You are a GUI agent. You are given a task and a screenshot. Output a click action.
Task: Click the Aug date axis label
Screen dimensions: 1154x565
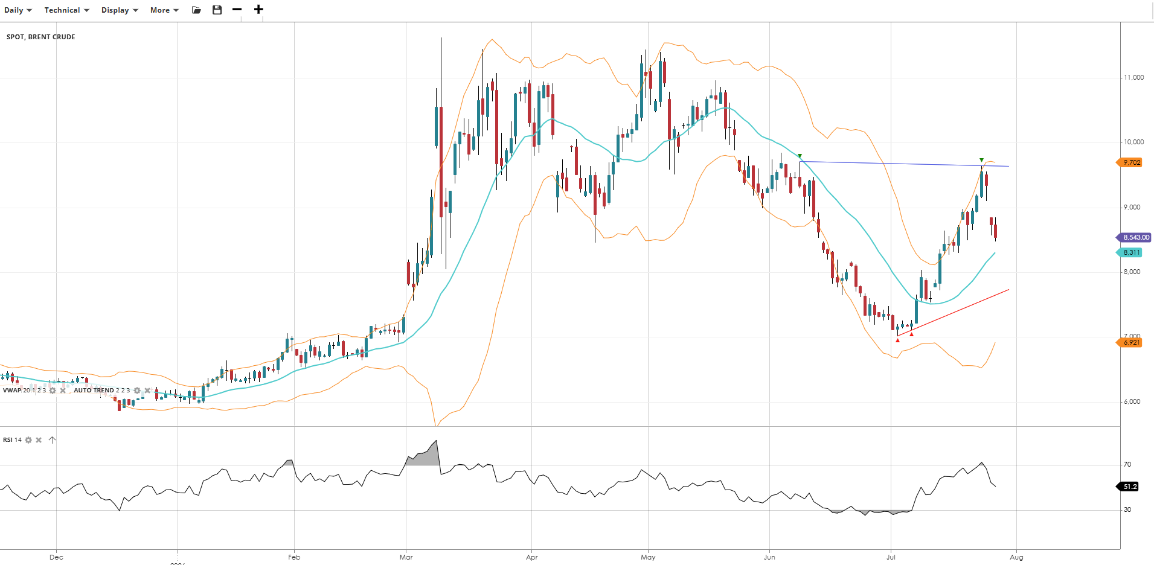(1016, 557)
